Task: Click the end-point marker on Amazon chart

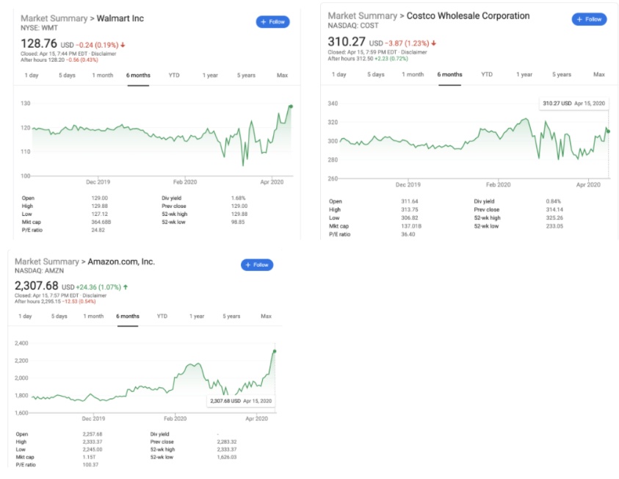Action: (x=275, y=351)
